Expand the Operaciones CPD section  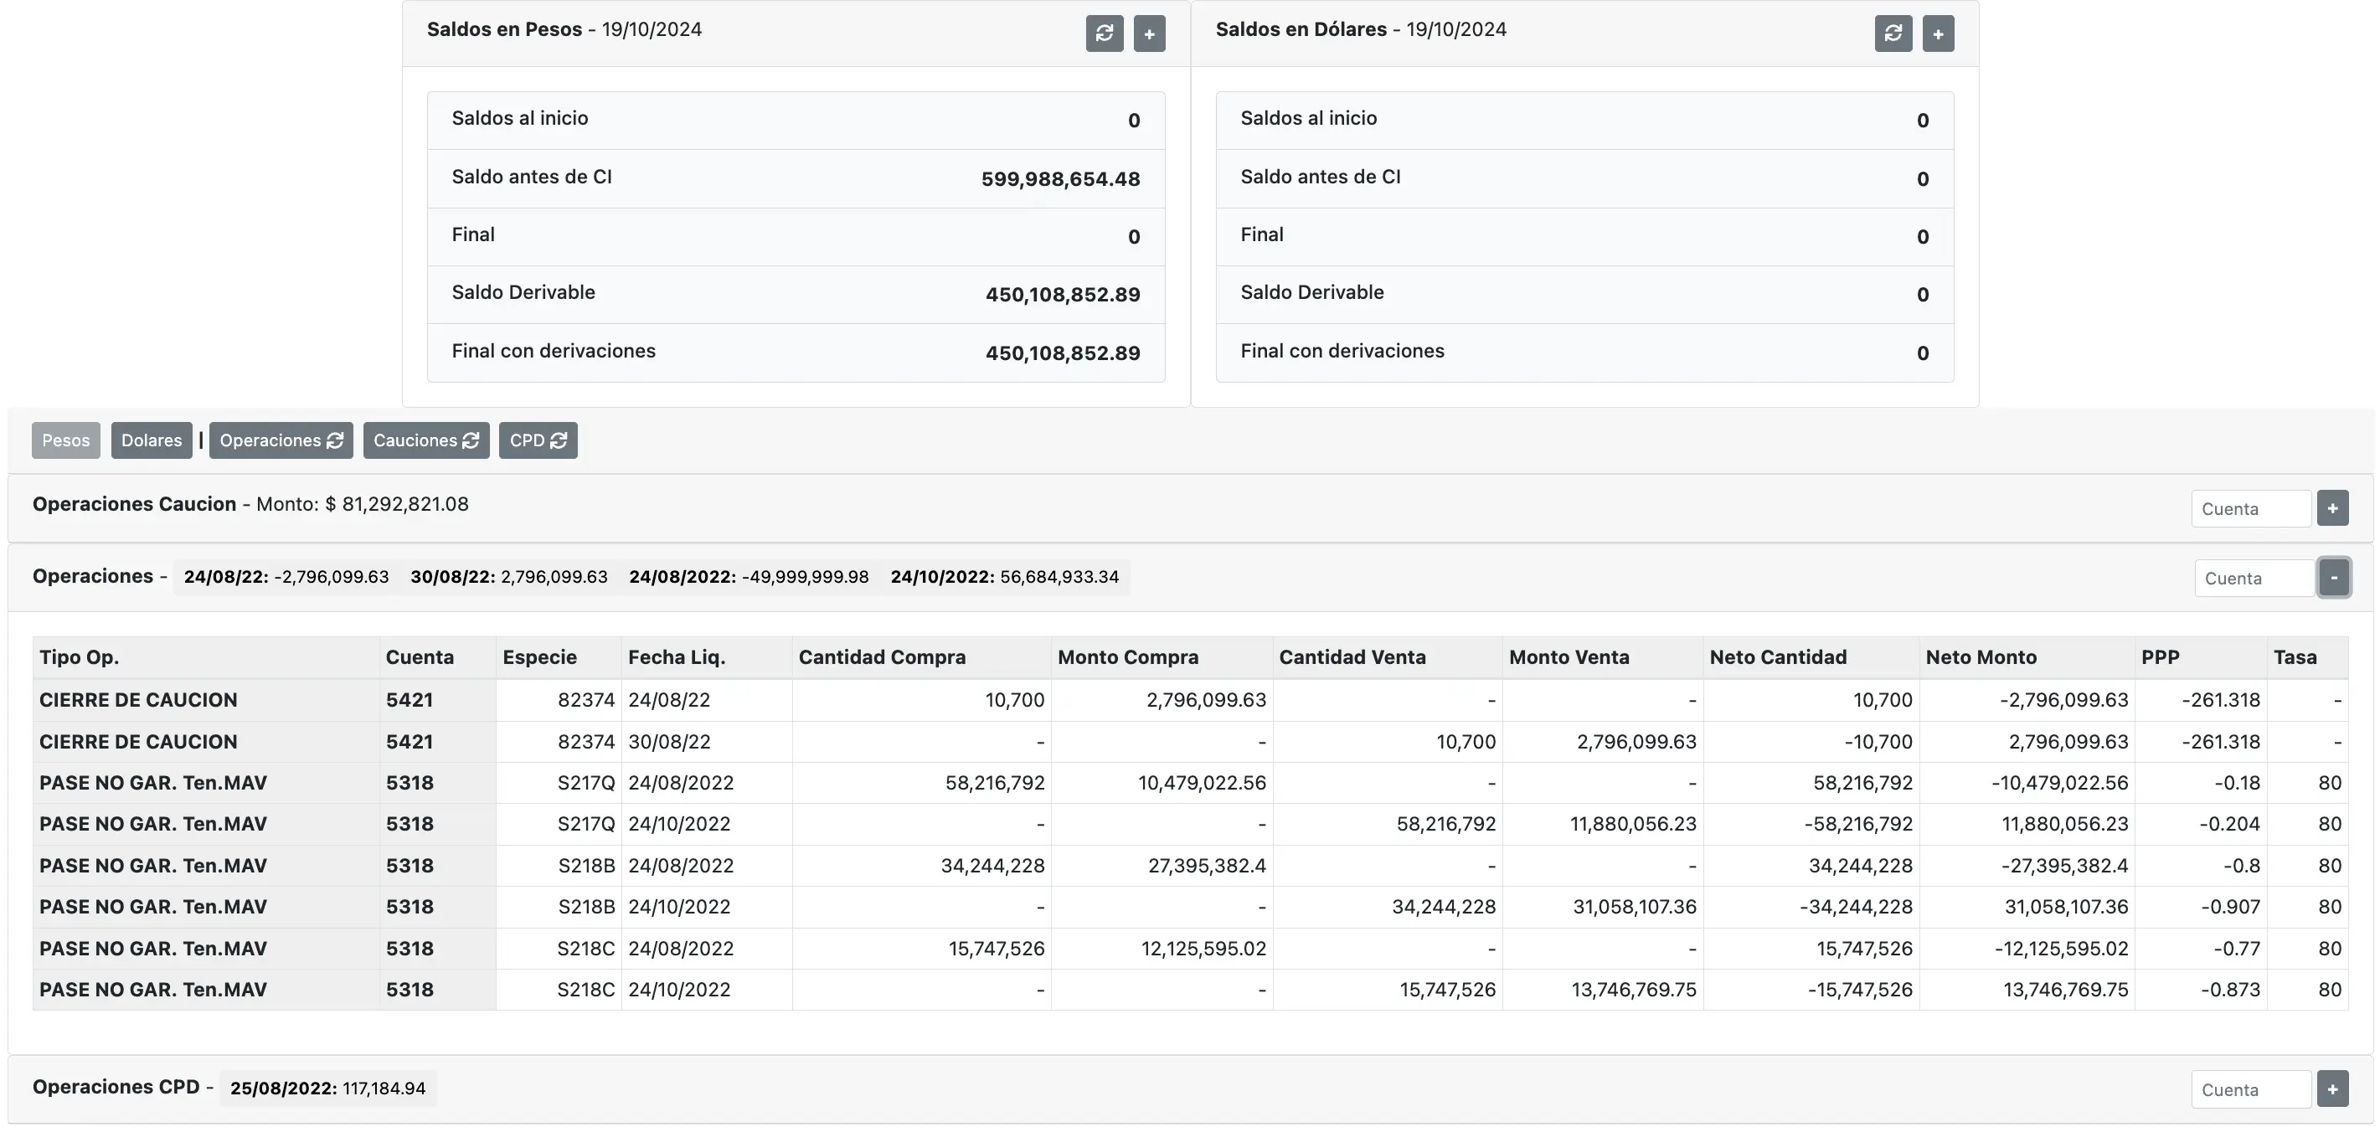coord(2332,1089)
